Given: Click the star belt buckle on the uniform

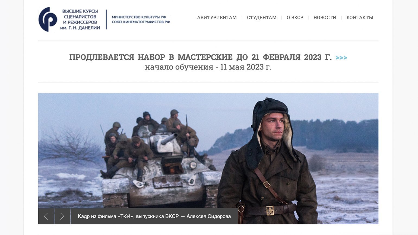Looking at the screenshot, I should [270, 211].
